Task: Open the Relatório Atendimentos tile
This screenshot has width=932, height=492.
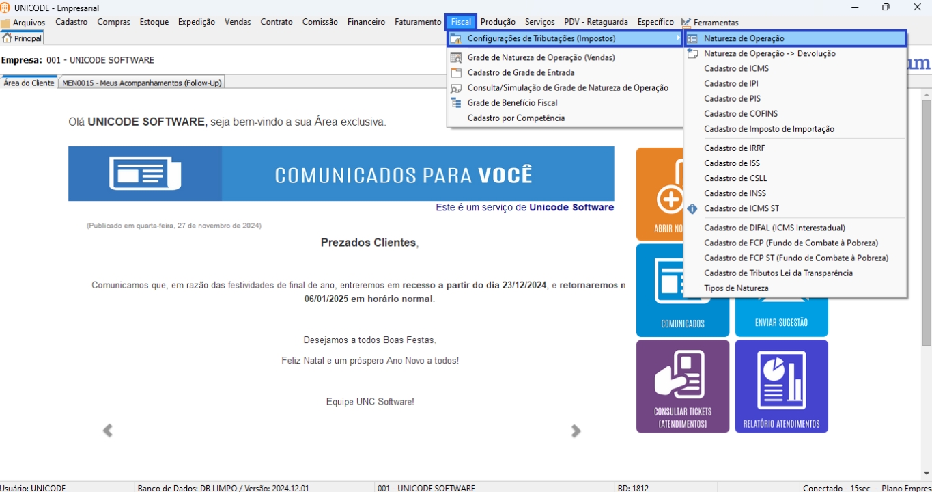Action: click(x=781, y=386)
